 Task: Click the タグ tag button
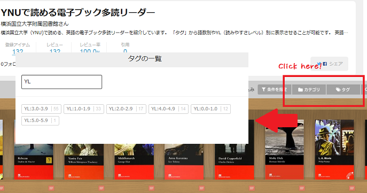[x=343, y=89]
